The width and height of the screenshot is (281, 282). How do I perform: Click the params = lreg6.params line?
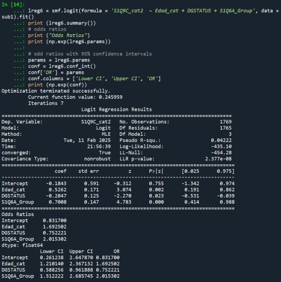click(x=59, y=60)
